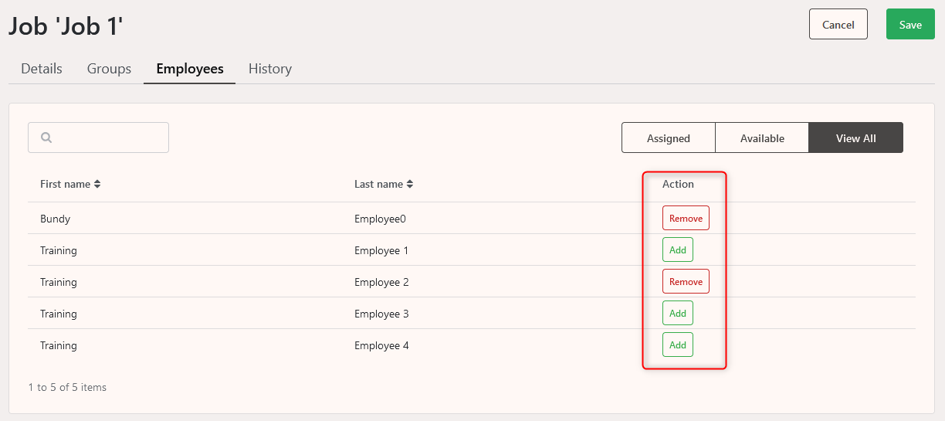The image size is (945, 421).
Task: Focus the employee search field
Action: (x=98, y=138)
